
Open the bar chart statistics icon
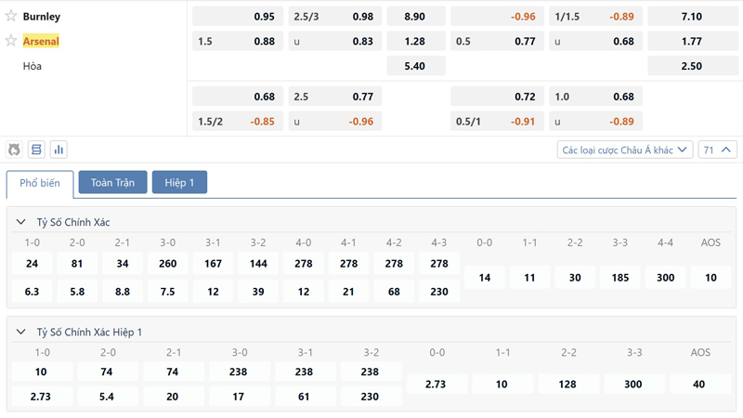pyautogui.click(x=59, y=150)
